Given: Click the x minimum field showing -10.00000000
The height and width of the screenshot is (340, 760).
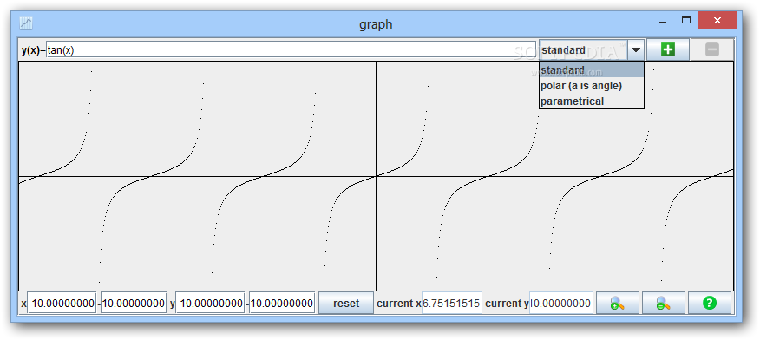Looking at the screenshot, I should tap(62, 304).
